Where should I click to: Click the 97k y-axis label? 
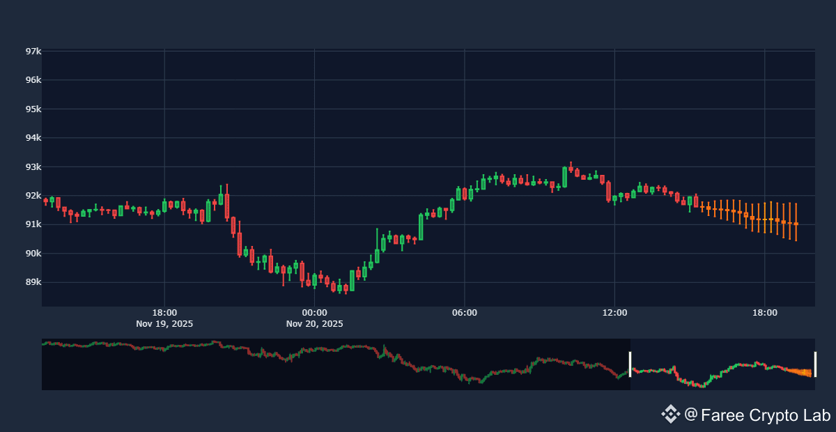point(33,51)
